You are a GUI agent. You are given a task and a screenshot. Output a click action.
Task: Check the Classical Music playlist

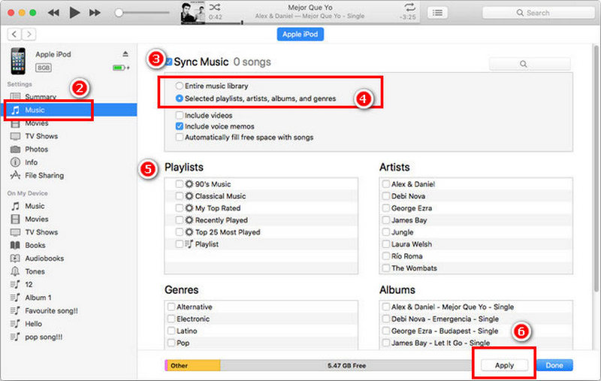(179, 196)
